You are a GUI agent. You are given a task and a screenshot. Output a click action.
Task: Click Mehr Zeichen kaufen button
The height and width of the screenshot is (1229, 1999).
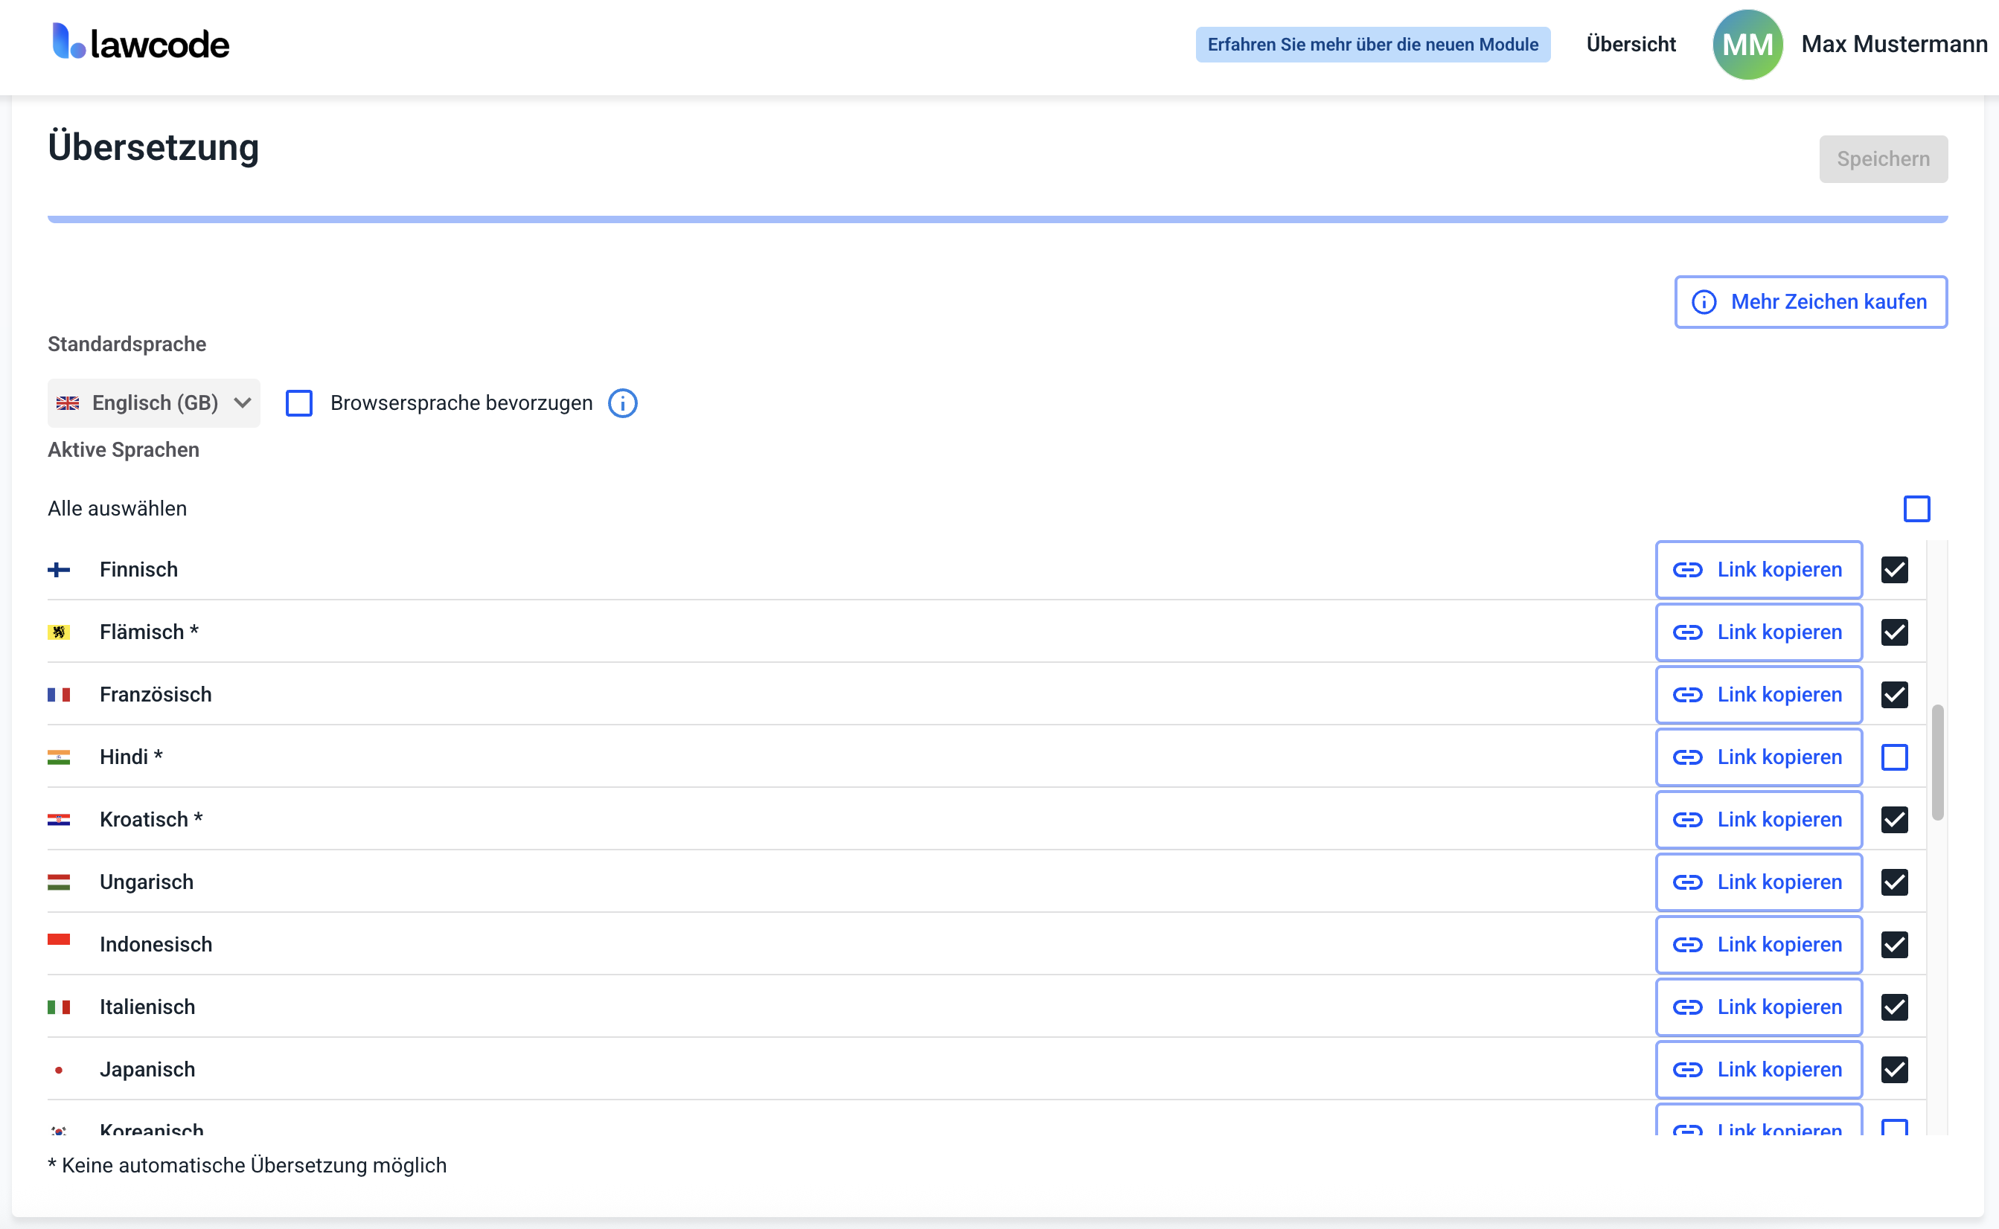(x=1811, y=301)
